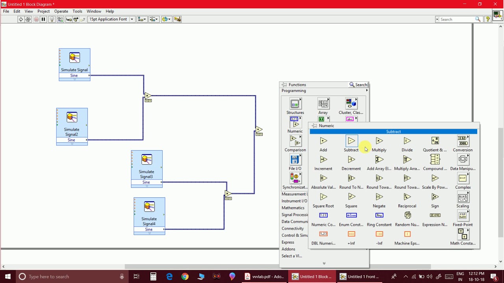Toggle the Pause button in toolbar
Viewport: 504px width, 283px height.
click(x=44, y=19)
